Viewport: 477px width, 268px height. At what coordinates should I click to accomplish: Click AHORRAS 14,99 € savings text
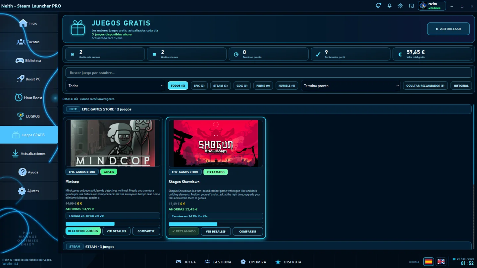tap(80, 209)
